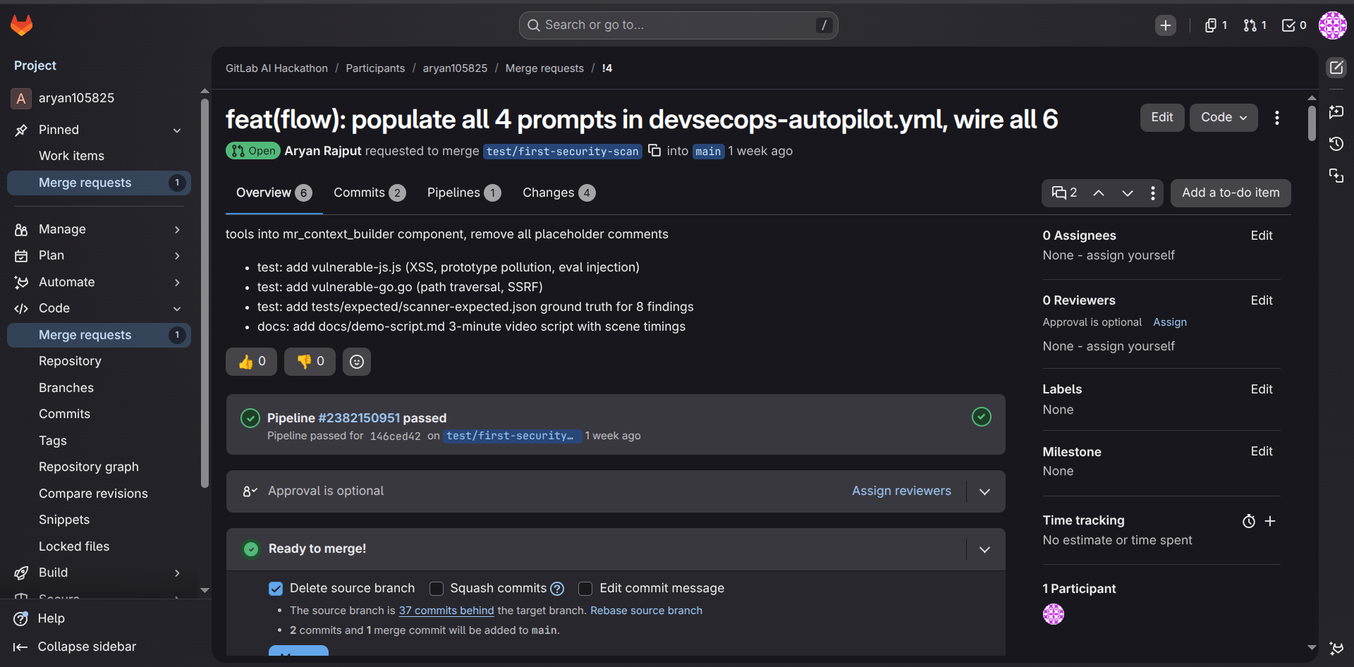Expand the Ready to merge details chevron

pyautogui.click(x=985, y=549)
